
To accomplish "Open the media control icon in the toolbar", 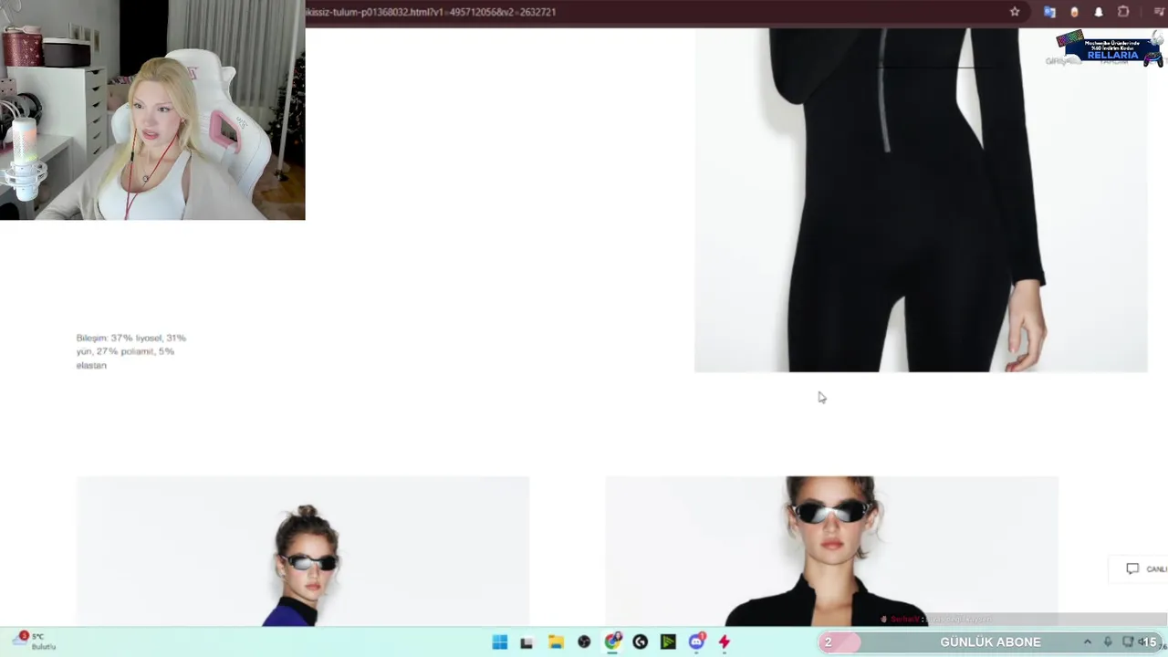I will 1160,12.
